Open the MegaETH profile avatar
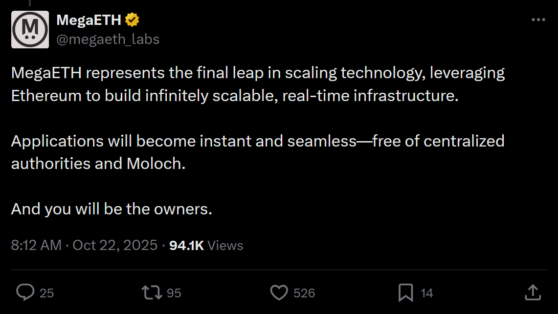 click(30, 29)
